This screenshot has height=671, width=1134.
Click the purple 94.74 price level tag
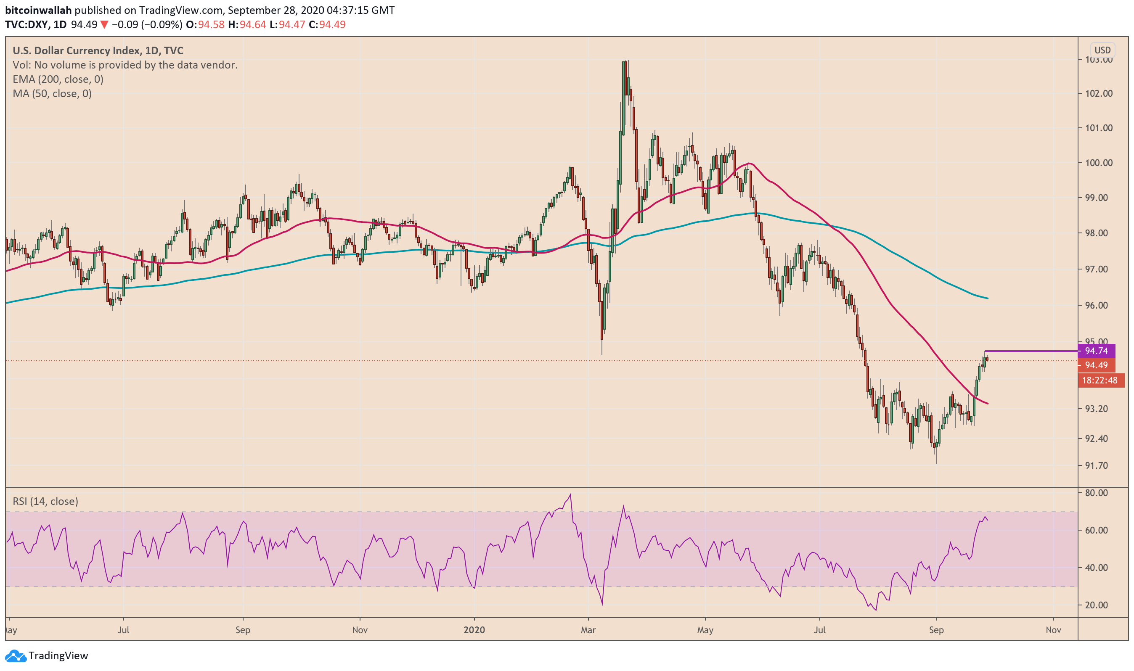click(1097, 351)
